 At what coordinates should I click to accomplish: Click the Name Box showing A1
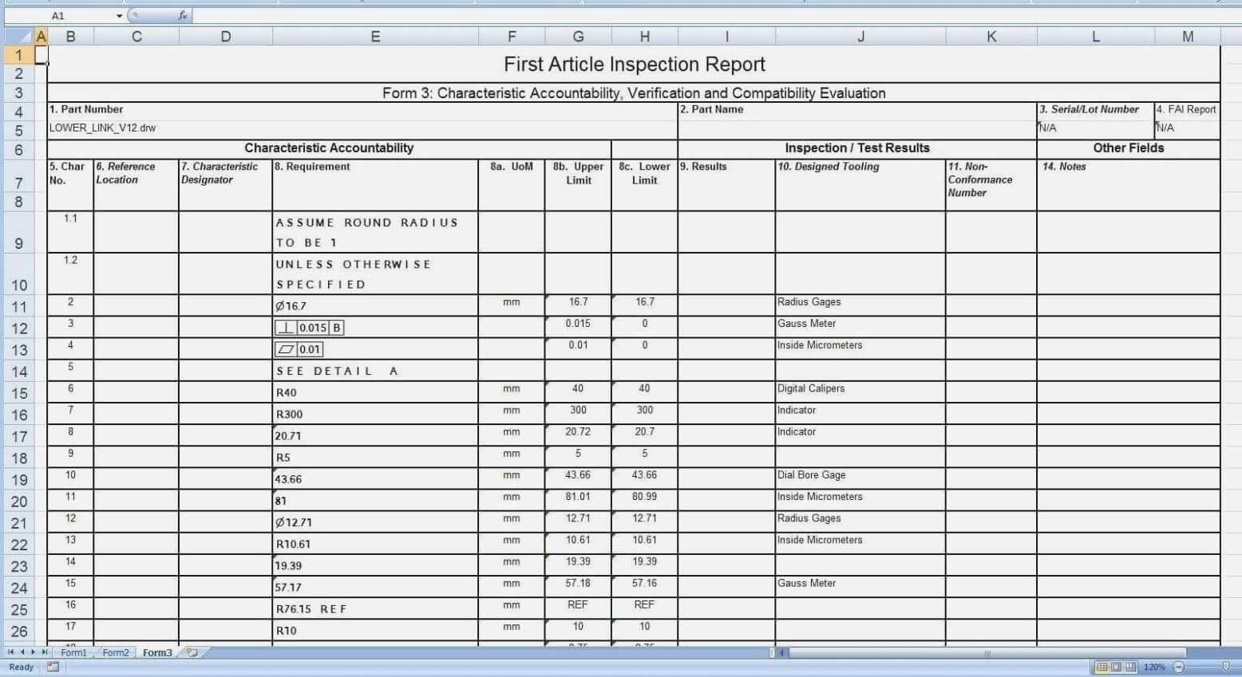click(80, 16)
